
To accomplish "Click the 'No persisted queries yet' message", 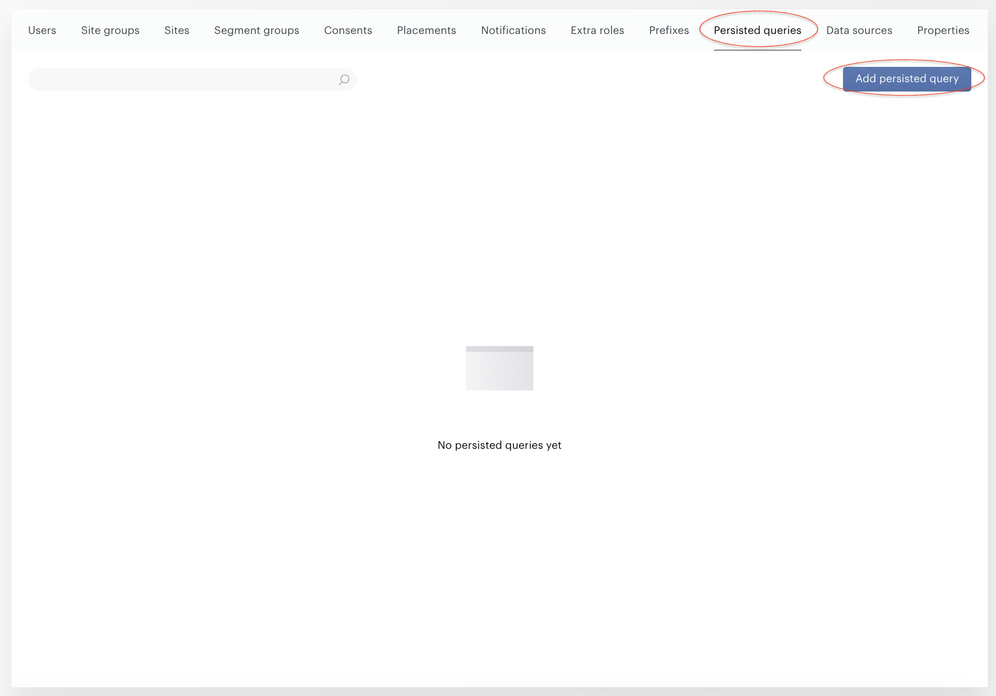I will [500, 446].
